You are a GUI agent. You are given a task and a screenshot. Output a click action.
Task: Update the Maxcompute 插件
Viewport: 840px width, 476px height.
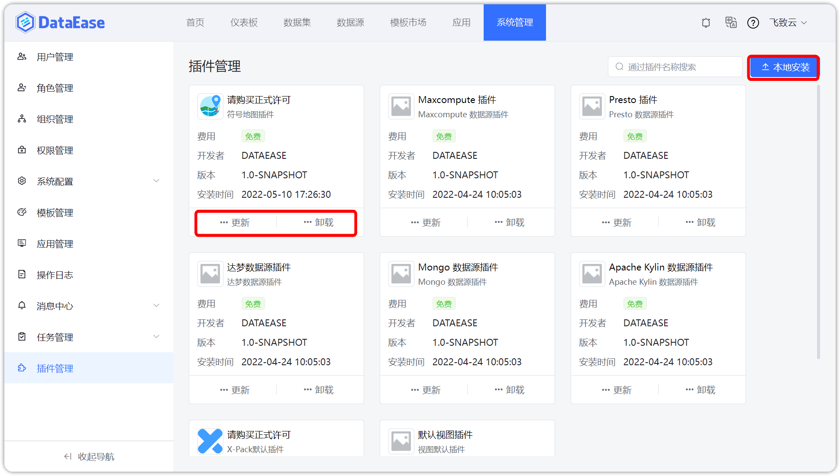tap(426, 222)
